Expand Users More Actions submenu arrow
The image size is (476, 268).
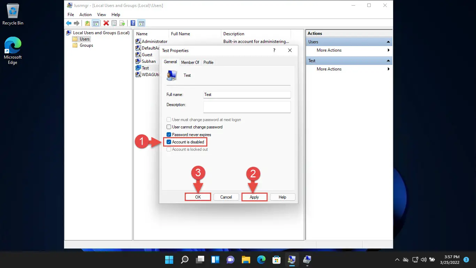(x=389, y=50)
